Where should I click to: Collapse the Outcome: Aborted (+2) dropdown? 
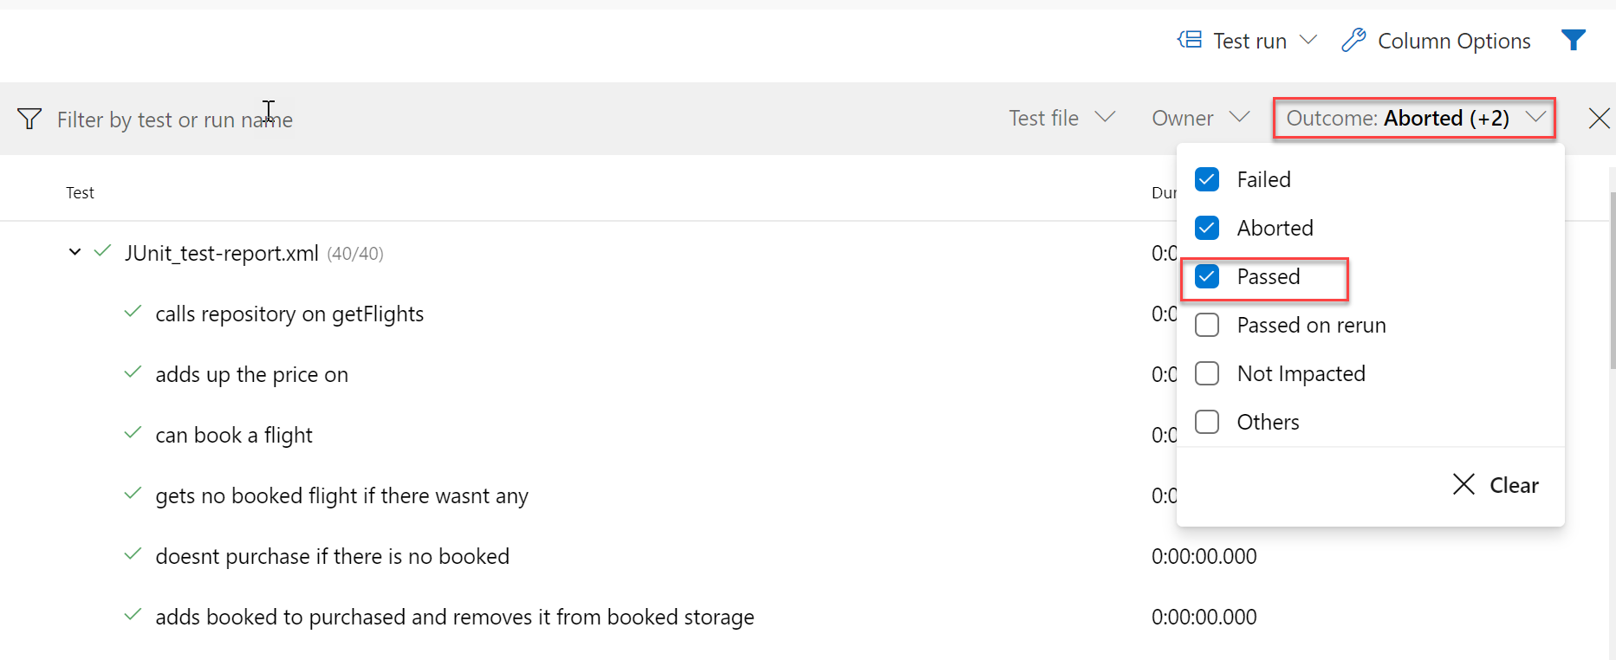(1414, 118)
